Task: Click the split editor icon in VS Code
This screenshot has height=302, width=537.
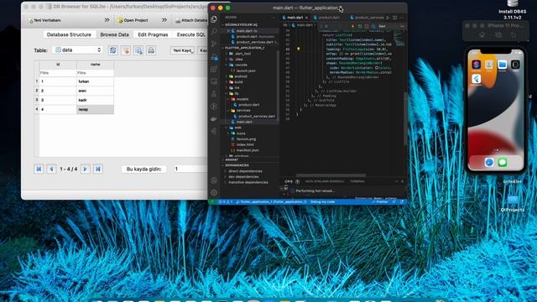Action: pos(395,17)
